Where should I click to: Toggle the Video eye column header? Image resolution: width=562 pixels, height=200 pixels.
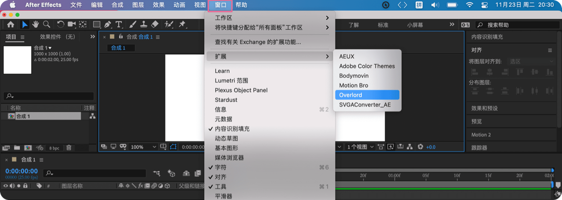coord(6,186)
